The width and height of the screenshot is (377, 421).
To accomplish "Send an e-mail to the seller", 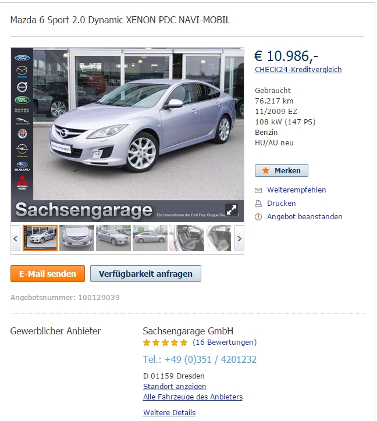I will [x=48, y=274].
